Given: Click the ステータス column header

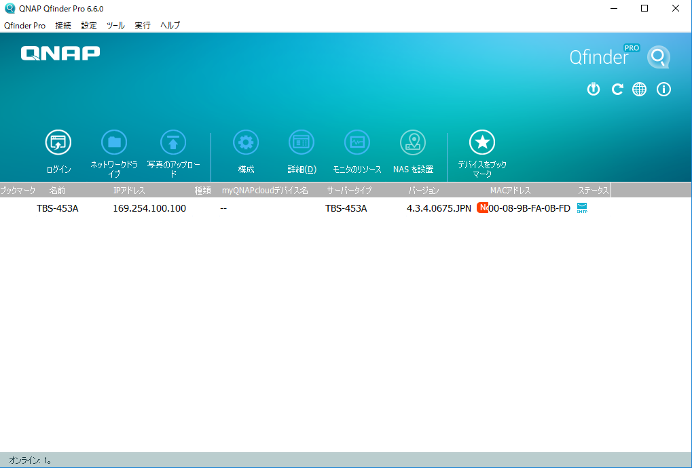Looking at the screenshot, I should pos(594,191).
